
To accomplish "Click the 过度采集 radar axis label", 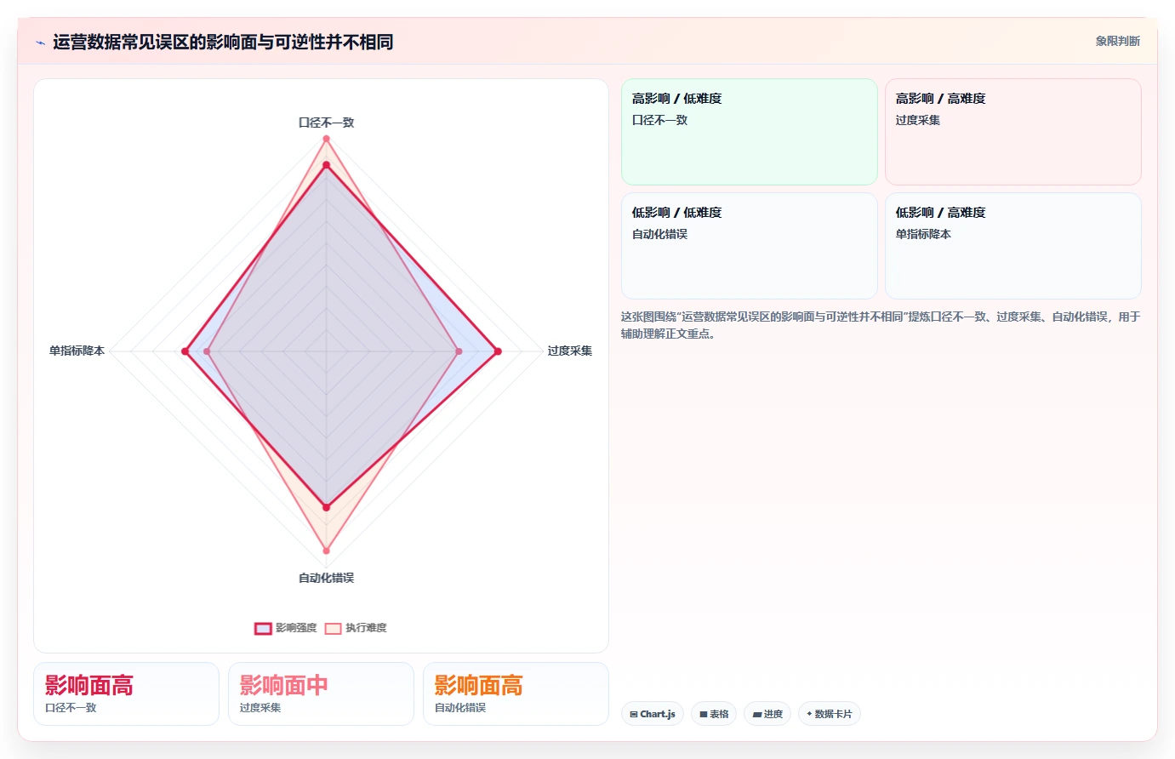I will (x=570, y=351).
